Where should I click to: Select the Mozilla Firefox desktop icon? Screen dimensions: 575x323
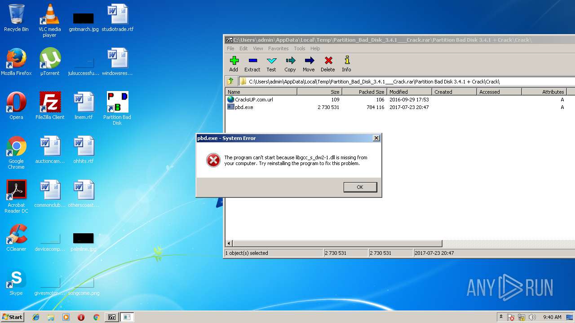tap(16, 62)
